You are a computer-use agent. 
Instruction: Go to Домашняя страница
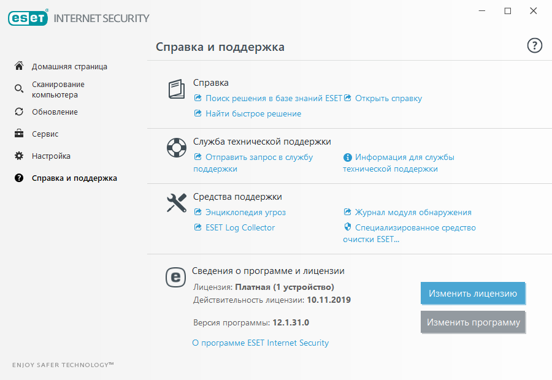tap(69, 66)
